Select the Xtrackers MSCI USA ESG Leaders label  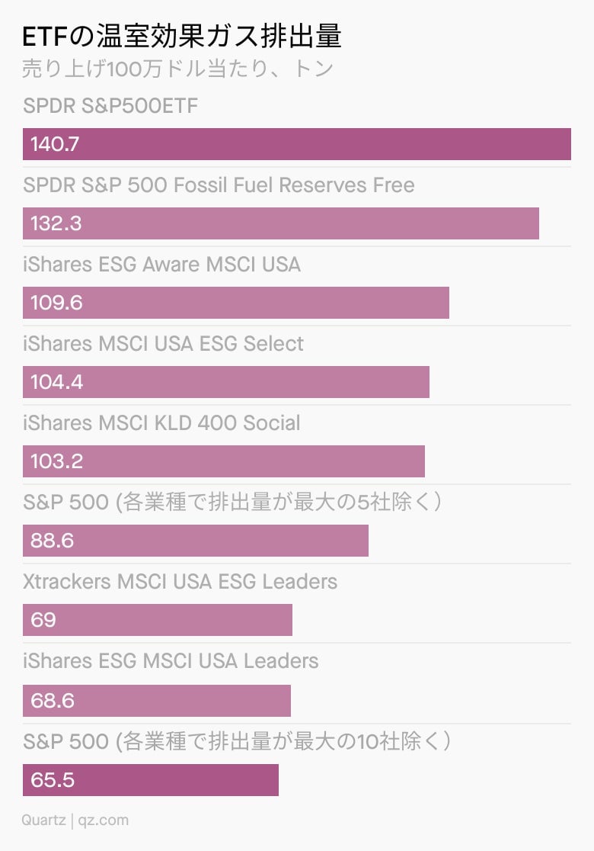[x=180, y=581]
